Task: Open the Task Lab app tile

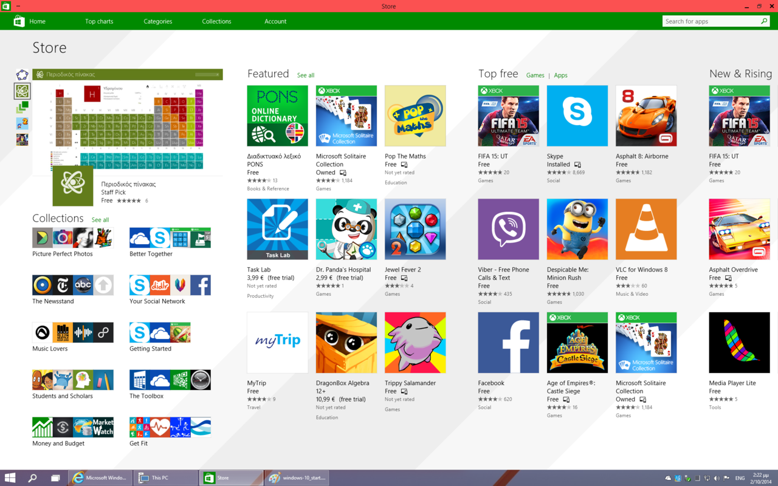Action: 277,229
